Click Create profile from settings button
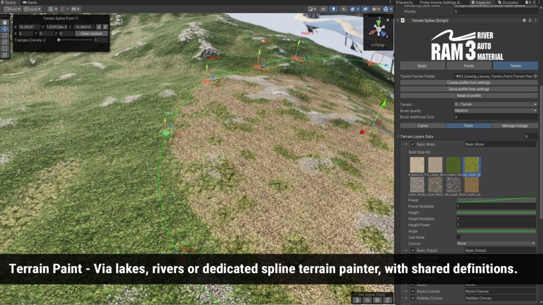This screenshot has height=305, width=543. 468,83
